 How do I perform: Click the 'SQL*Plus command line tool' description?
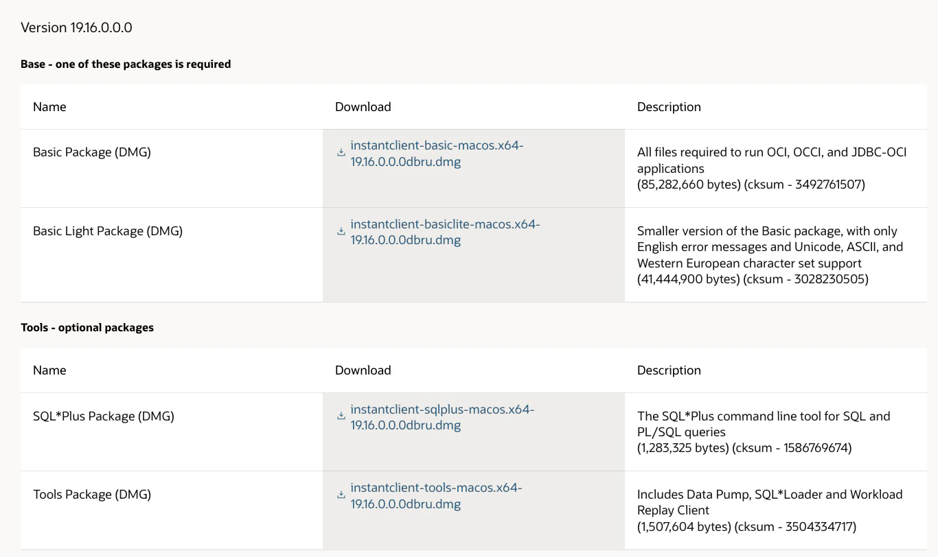(764, 432)
